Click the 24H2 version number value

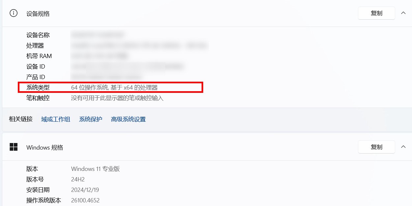click(x=78, y=179)
